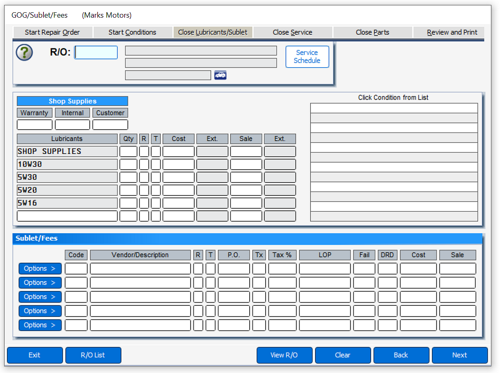Open the Close Parts tab

pos(372,32)
